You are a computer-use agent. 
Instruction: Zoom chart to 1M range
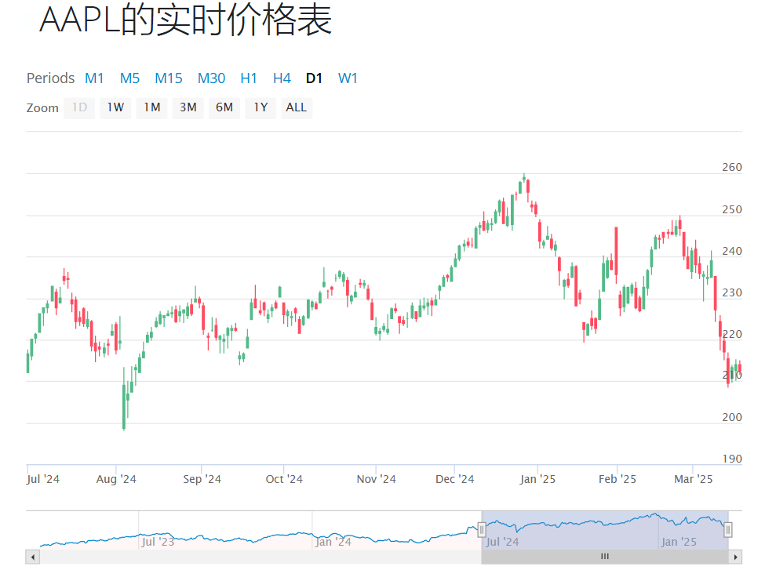pos(152,107)
